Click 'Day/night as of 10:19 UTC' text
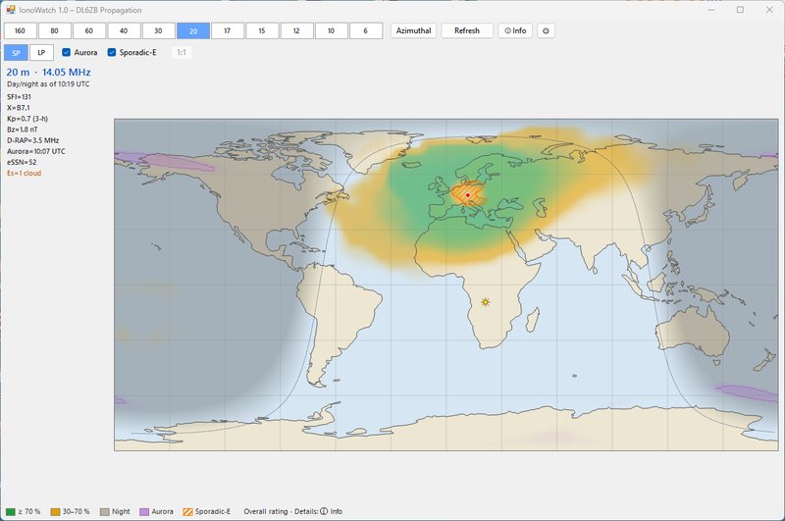 tap(48, 84)
